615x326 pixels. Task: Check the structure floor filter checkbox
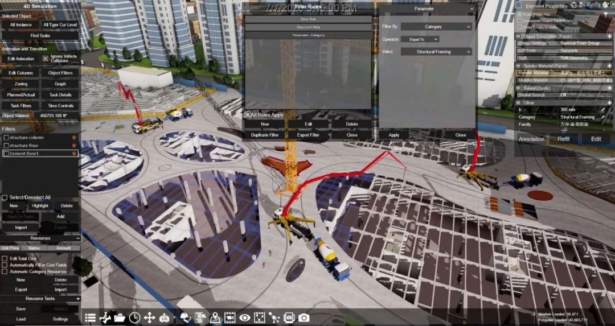6,146
